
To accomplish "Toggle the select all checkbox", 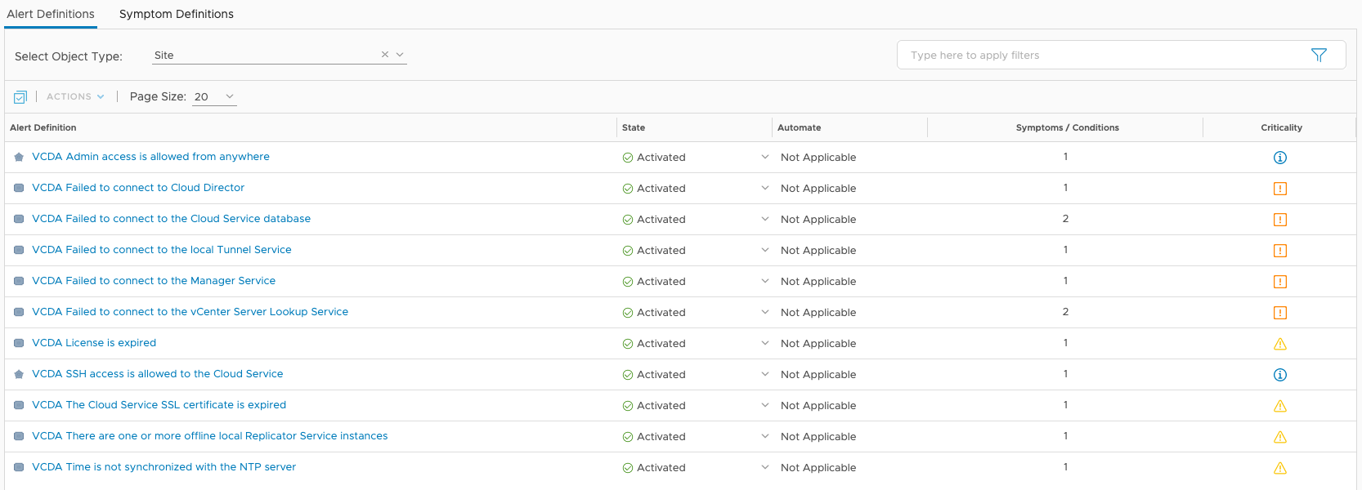I will 20,97.
